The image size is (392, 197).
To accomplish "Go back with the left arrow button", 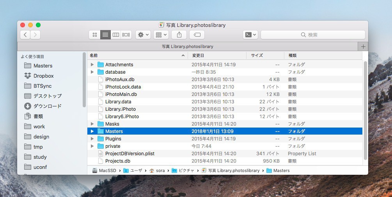I will pos(25,35).
